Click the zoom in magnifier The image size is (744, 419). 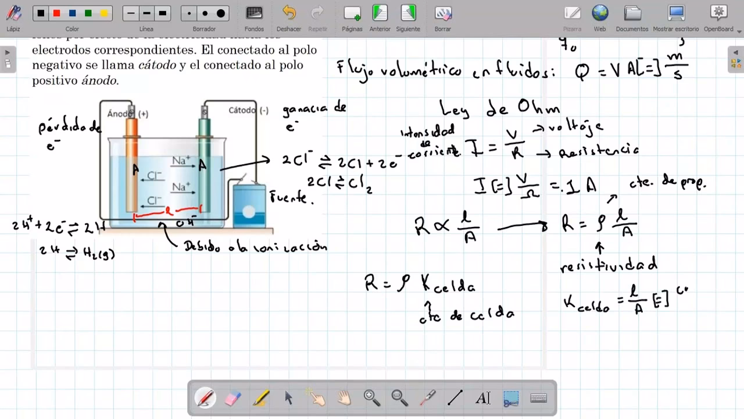tap(372, 398)
